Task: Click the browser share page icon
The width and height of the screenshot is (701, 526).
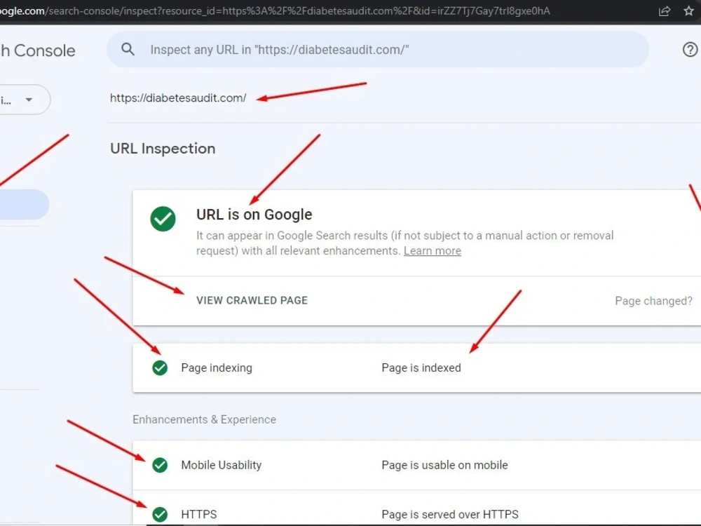Action: (x=665, y=11)
